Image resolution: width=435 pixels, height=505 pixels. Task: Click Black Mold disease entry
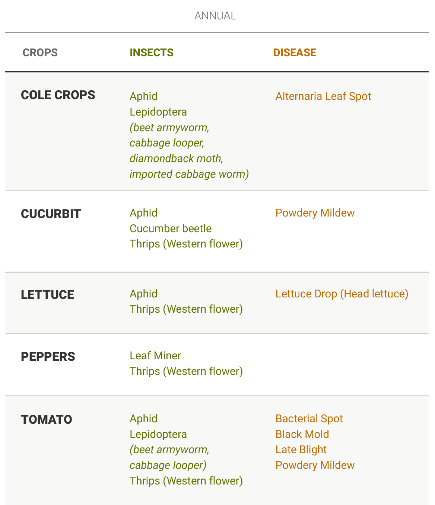pyautogui.click(x=302, y=434)
